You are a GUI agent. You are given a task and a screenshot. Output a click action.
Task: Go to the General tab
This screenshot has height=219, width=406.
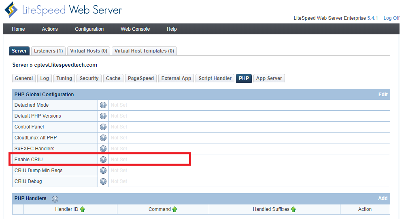(24, 78)
